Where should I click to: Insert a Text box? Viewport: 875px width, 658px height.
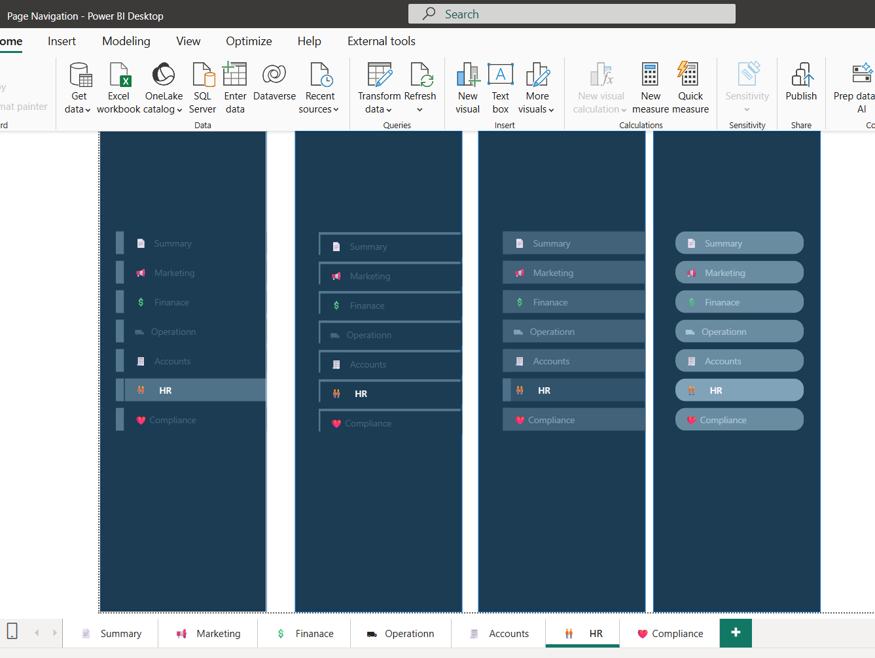pyautogui.click(x=501, y=75)
